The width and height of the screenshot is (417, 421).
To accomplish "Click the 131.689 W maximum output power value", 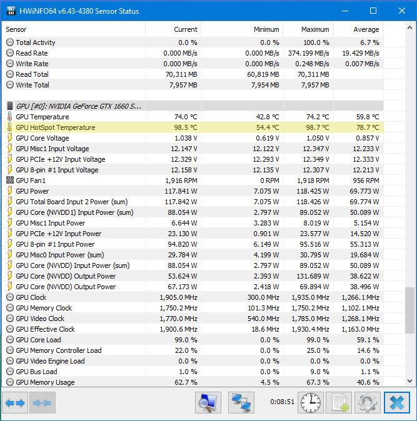I will [312, 276].
